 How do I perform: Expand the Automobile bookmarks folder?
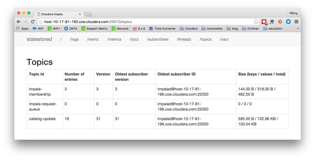click(212, 29)
